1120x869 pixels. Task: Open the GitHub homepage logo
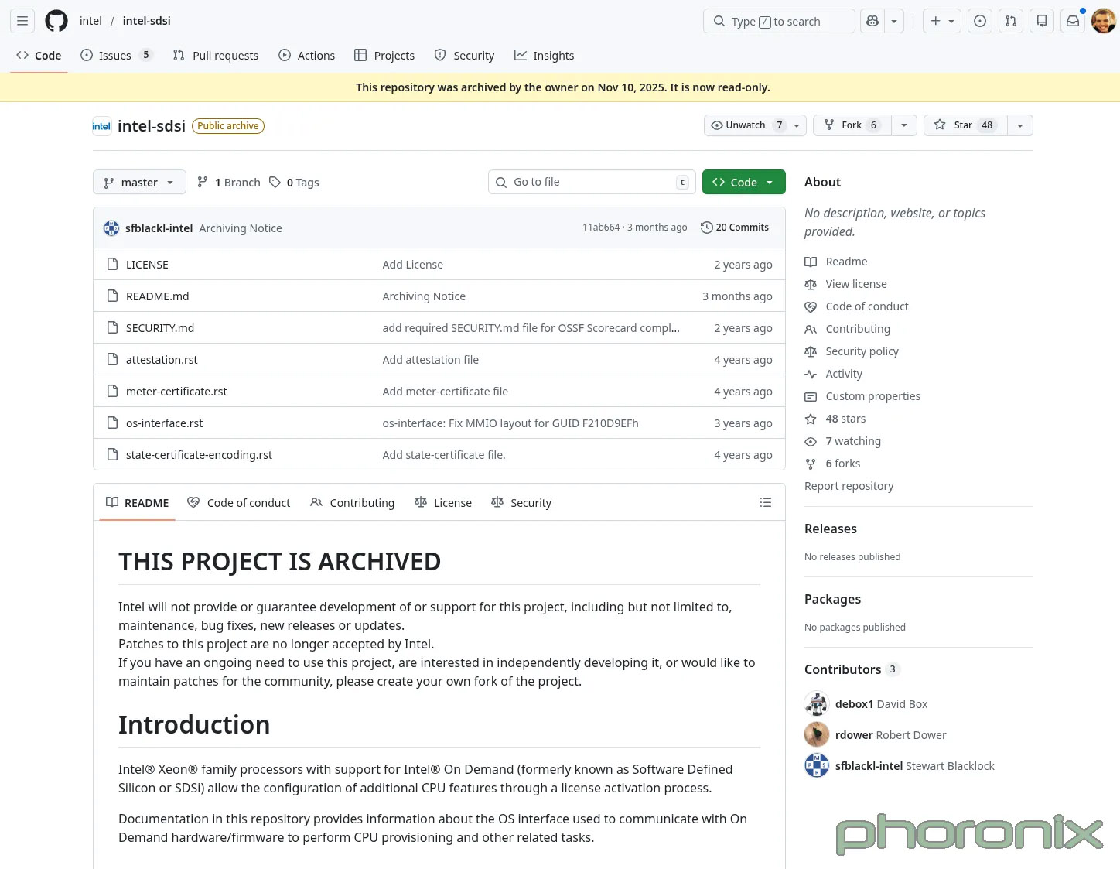(56, 21)
